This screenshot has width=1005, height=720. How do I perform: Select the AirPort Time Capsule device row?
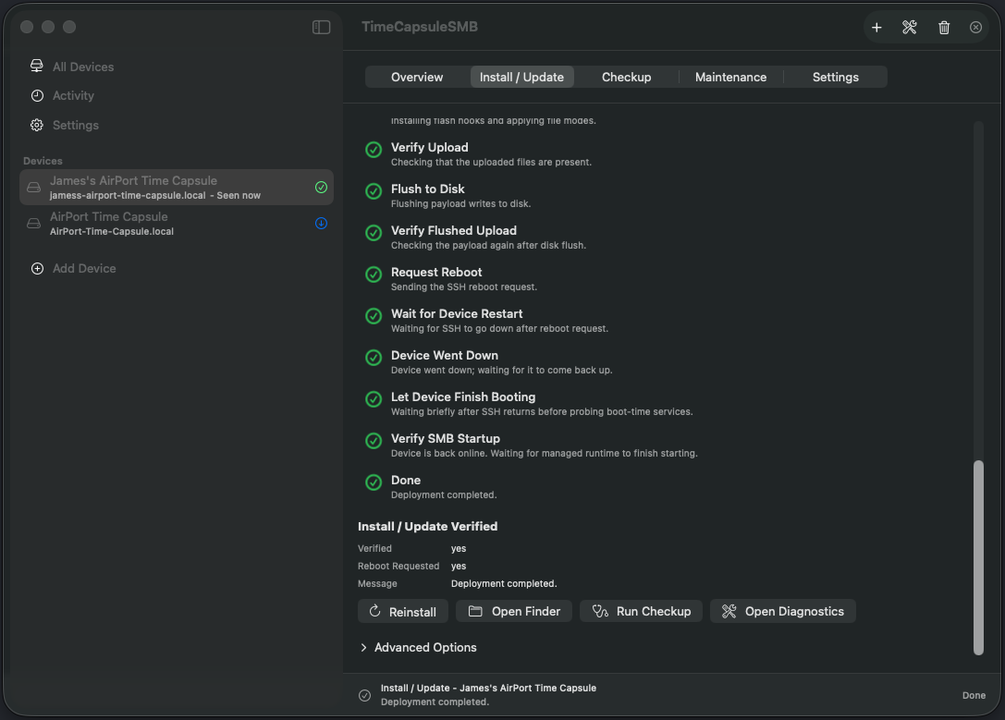point(177,223)
